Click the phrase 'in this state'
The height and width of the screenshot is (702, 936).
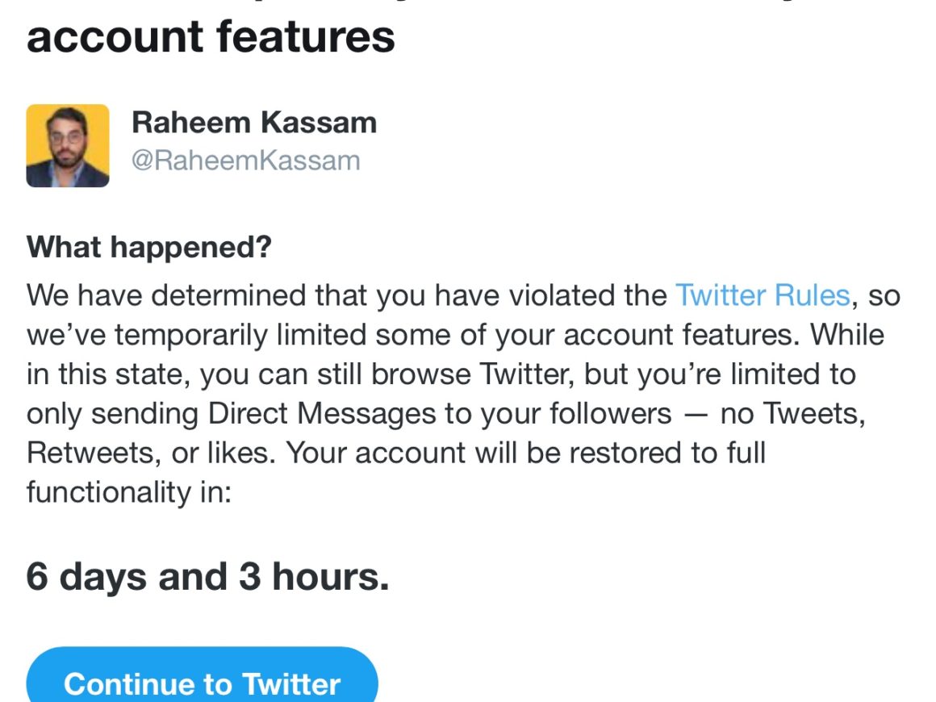pyautogui.click(x=108, y=374)
